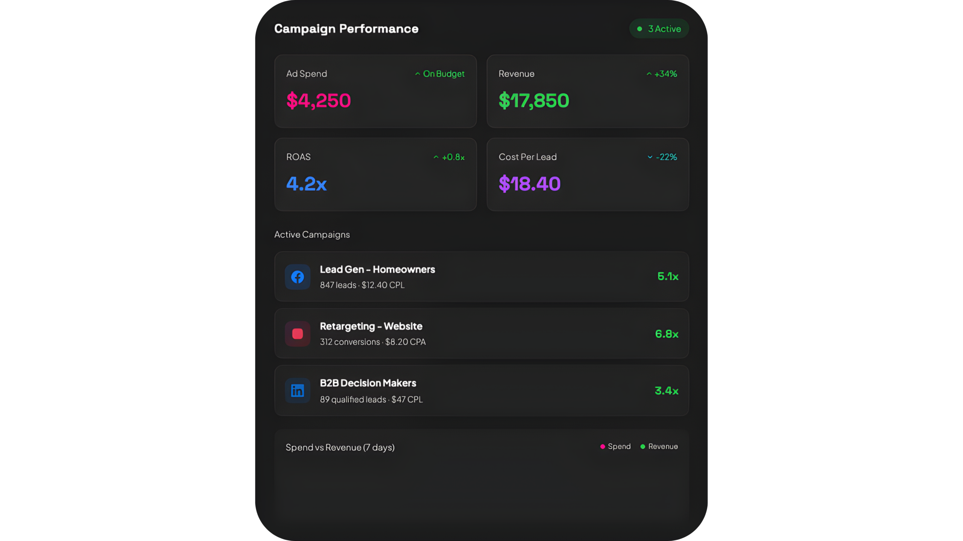The height and width of the screenshot is (541, 963).
Task: Click the red Instagram-style Retargeting campaign icon
Action: [297, 334]
